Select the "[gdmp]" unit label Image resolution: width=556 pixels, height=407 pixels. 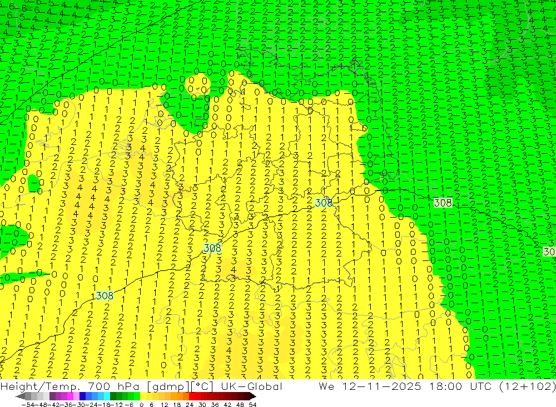point(168,386)
